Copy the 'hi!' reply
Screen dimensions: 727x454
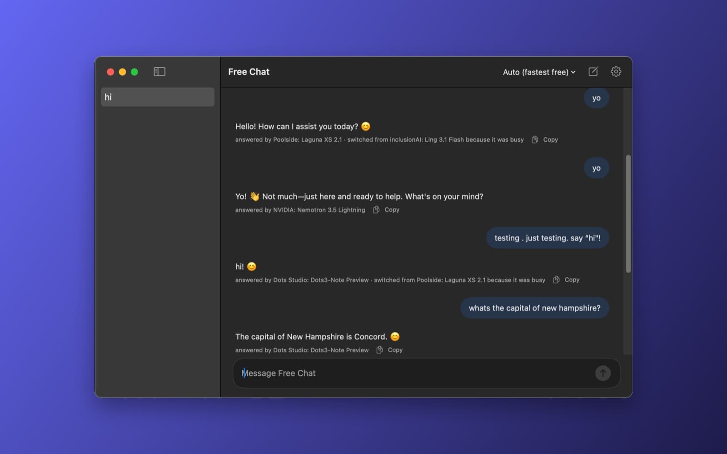566,280
